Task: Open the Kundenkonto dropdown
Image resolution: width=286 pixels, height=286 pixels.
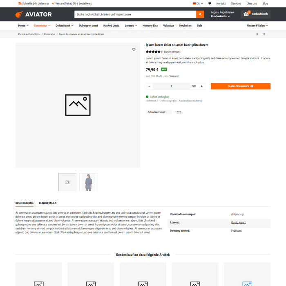Action: pos(220,16)
